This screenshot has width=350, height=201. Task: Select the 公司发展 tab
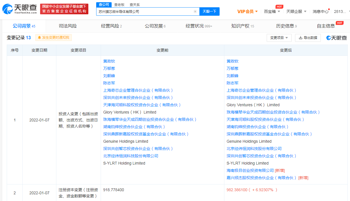pyautogui.click(x=155, y=26)
